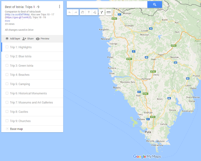Click the Preview eye icon

pos(38,39)
